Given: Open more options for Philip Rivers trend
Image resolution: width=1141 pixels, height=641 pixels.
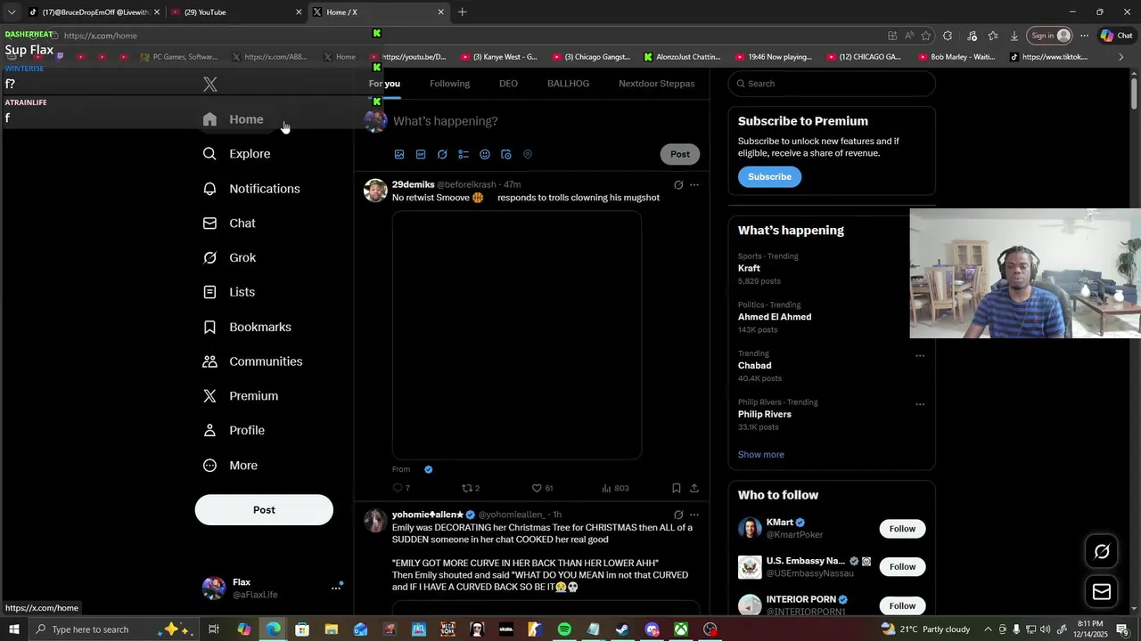Looking at the screenshot, I should (x=920, y=404).
